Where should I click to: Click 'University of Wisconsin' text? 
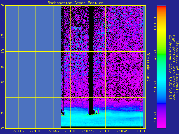pyautogui.click(x=177, y=67)
